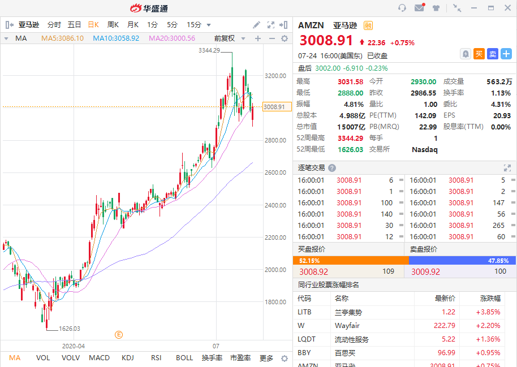Viewport: 517px width, 367px height.
Task: Click the bid price 3008.92
Action: [x=313, y=271]
